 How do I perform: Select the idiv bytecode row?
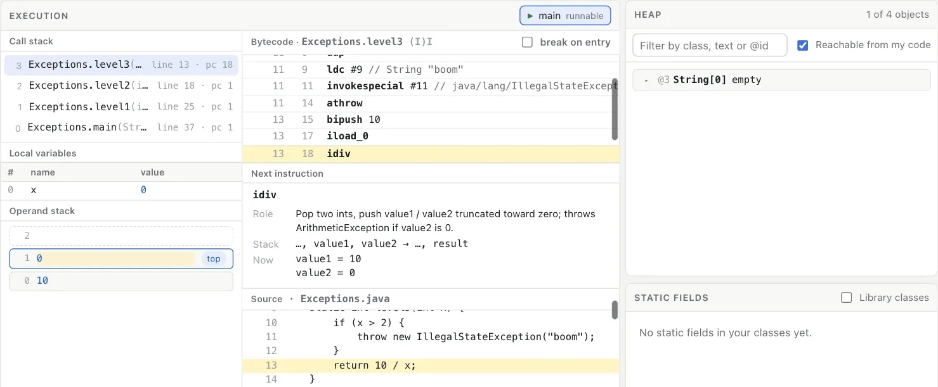click(431, 154)
